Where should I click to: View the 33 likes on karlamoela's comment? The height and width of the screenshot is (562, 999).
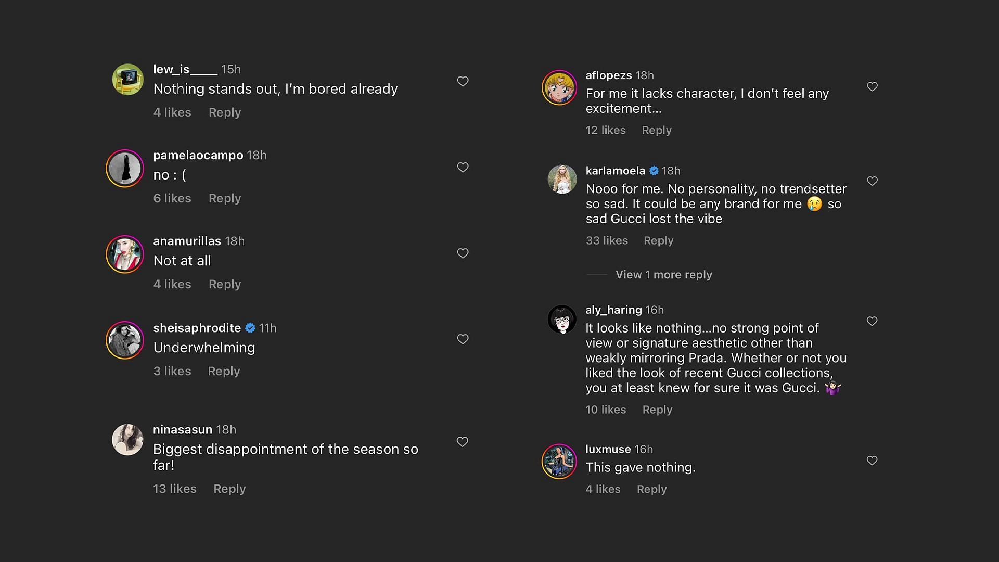coord(607,240)
